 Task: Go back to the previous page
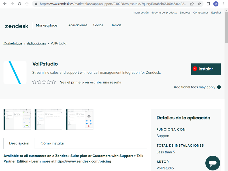tap(5, 4)
